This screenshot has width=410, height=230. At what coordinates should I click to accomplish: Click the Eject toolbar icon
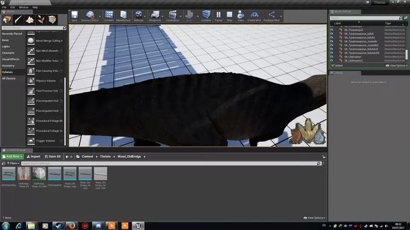tap(241, 16)
